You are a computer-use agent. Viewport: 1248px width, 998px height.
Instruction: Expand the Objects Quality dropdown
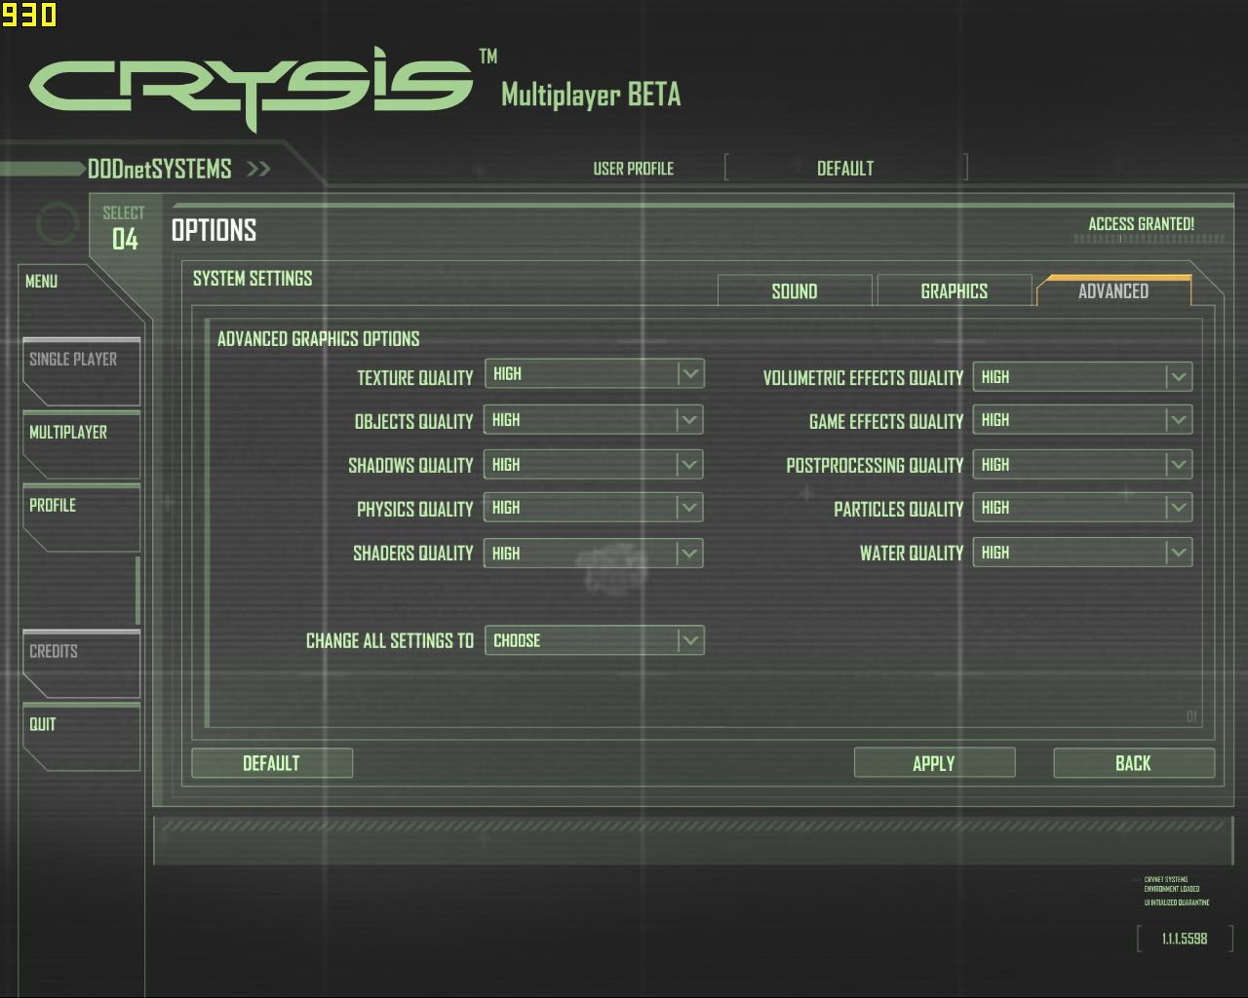[594, 420]
